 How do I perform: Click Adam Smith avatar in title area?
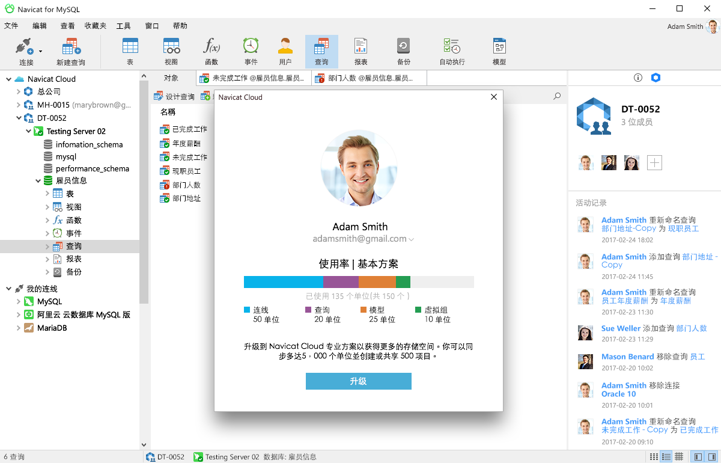(713, 26)
